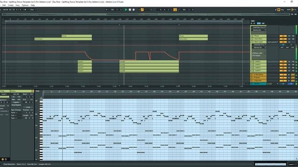Unfold the Pluck track header
Image resolution: width=298 pixels, height=167 pixels.
point(252,36)
